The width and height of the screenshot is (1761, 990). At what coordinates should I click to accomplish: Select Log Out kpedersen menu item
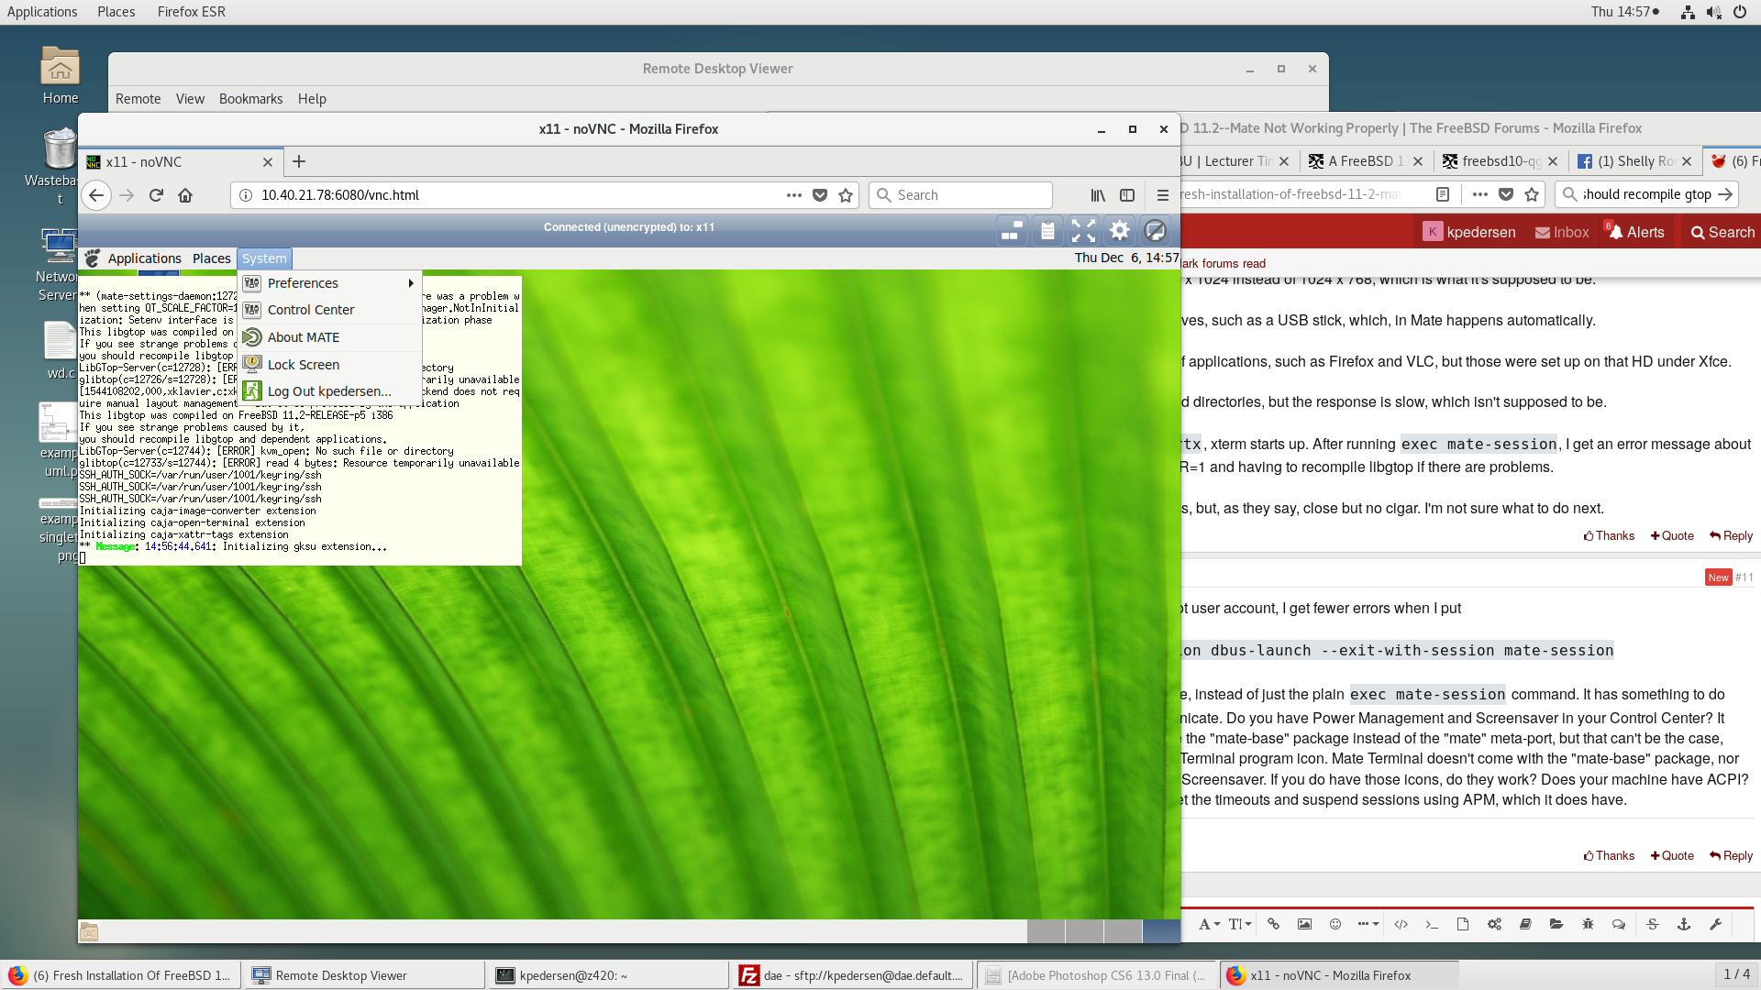coord(328,391)
